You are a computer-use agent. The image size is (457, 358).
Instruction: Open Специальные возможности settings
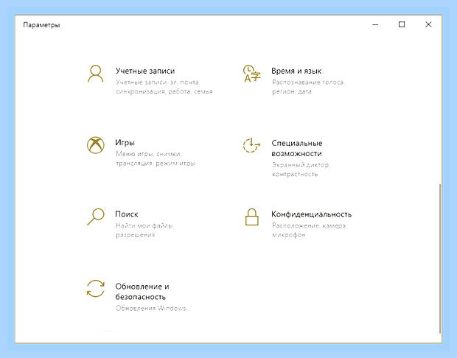pyautogui.click(x=297, y=148)
